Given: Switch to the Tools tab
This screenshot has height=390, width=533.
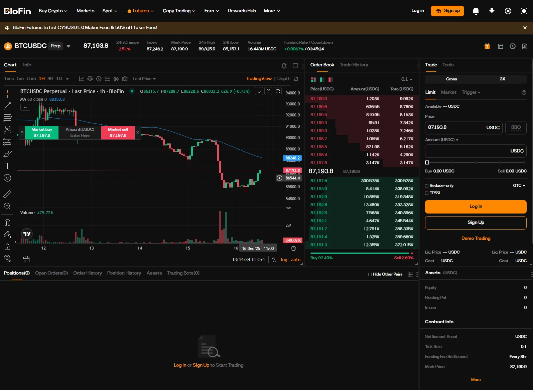Looking at the screenshot, I should [x=448, y=65].
